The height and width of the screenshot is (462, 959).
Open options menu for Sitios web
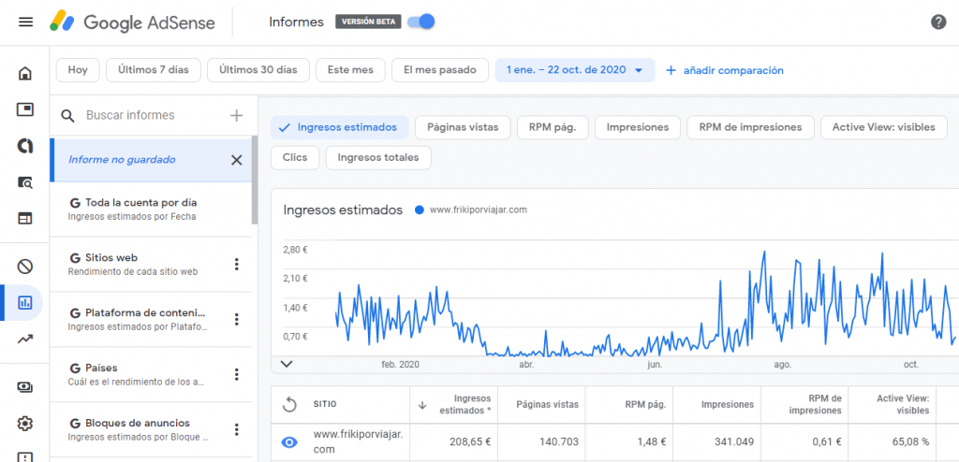coord(237,264)
